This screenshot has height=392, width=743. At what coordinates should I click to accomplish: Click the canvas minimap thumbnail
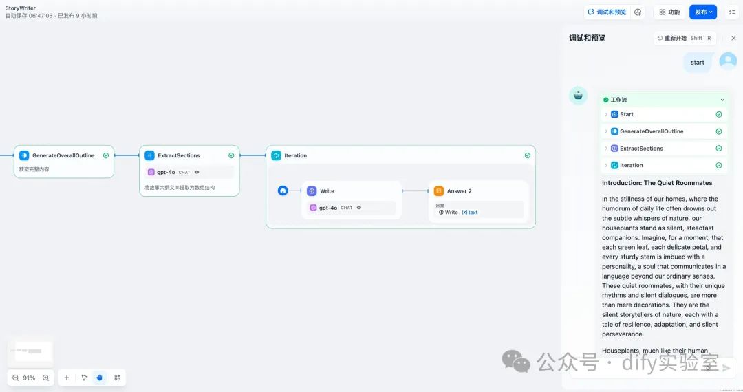tap(30, 351)
